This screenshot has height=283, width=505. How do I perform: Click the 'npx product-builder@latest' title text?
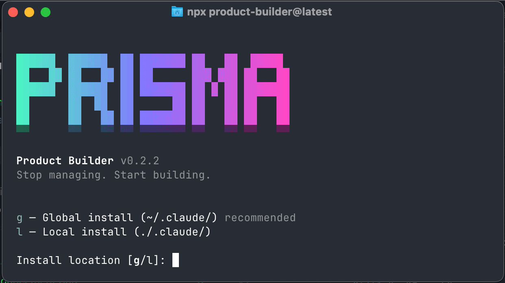[x=260, y=11]
